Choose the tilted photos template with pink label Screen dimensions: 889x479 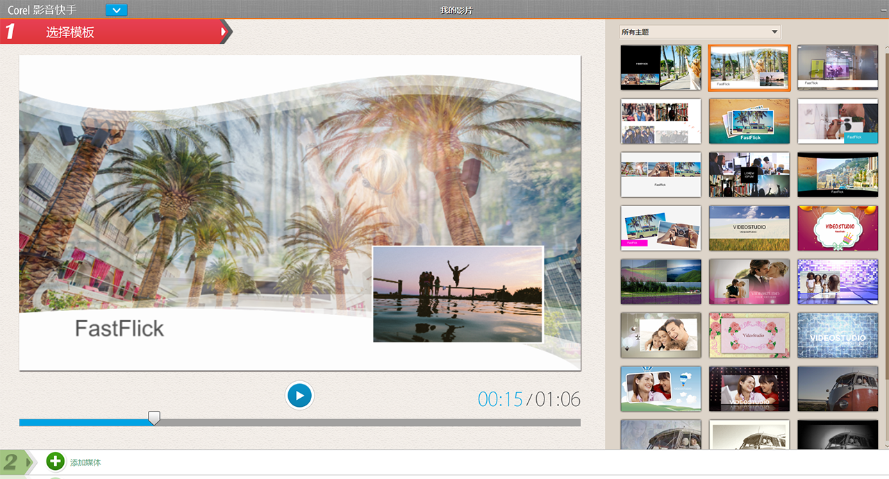660,228
